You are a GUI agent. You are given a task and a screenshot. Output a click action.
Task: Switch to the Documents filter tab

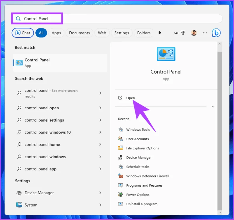tap(79, 33)
